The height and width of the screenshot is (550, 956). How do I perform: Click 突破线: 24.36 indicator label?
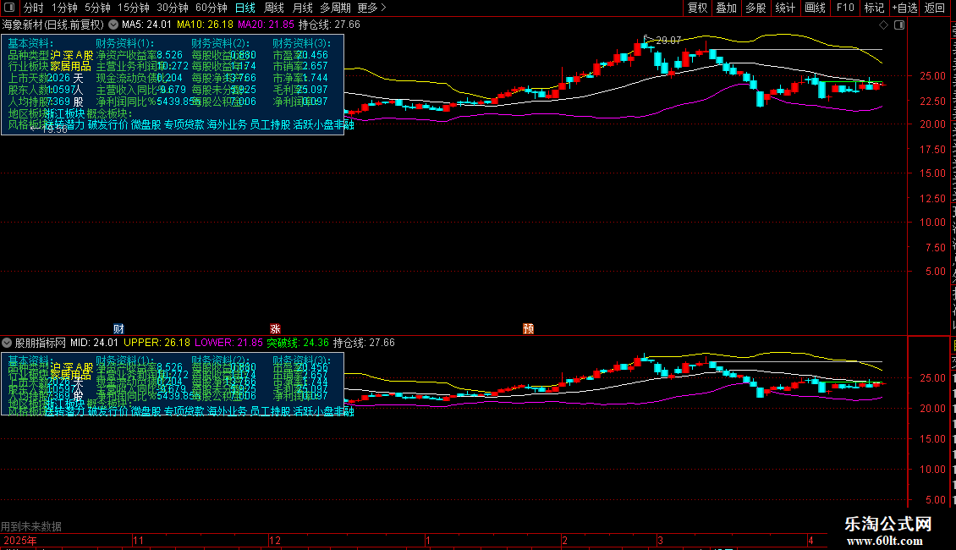(x=298, y=343)
